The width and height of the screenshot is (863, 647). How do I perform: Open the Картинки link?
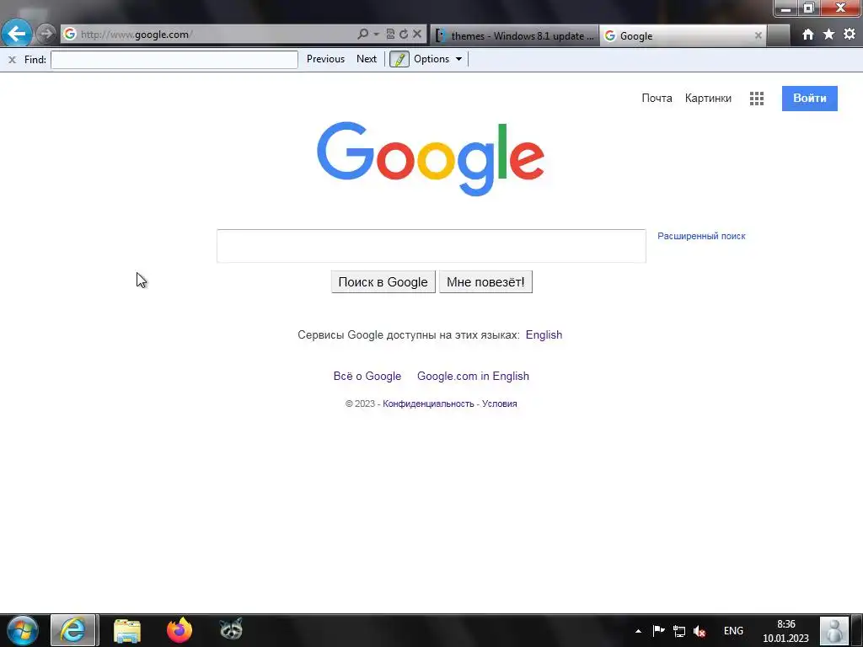pos(708,98)
